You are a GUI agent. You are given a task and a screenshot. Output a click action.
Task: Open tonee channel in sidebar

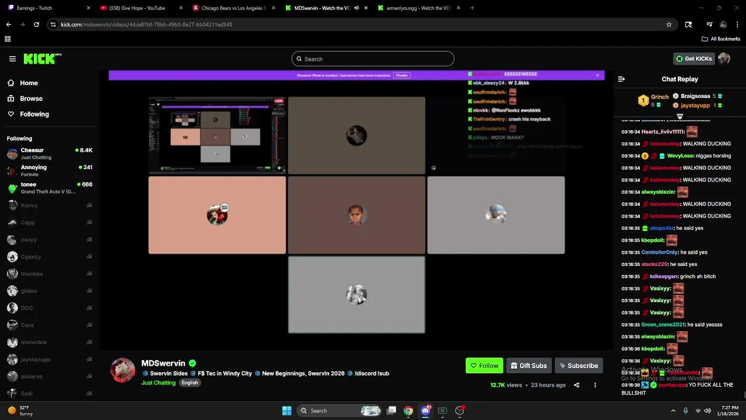tap(50, 188)
